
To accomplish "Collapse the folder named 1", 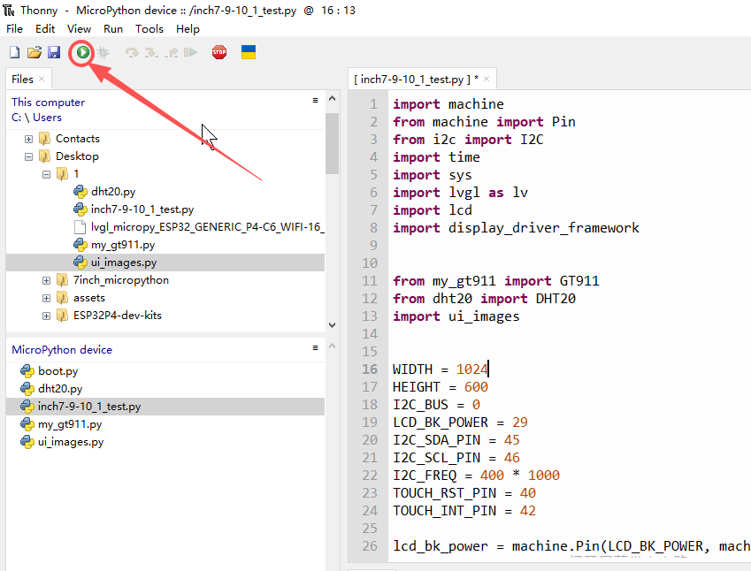I will click(47, 175).
